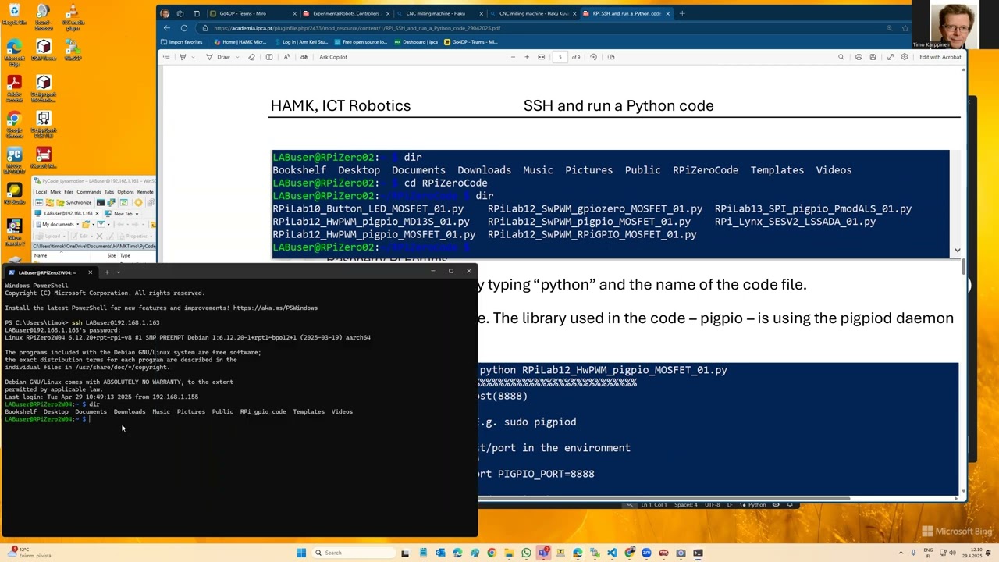Save the PDF document
Screen dimensions: 999x562
coord(873,57)
